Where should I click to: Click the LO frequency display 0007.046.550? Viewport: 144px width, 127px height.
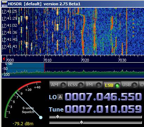pyautogui.click(x=103, y=97)
